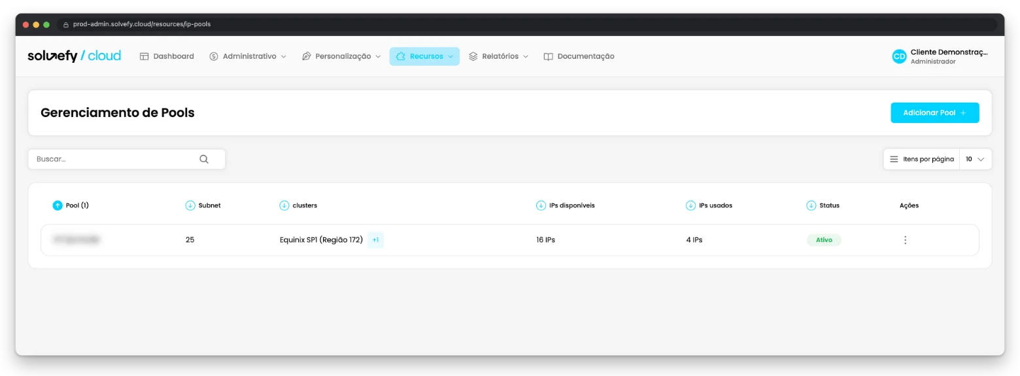
Task: Click the magnifier search icon
Action: (204, 159)
